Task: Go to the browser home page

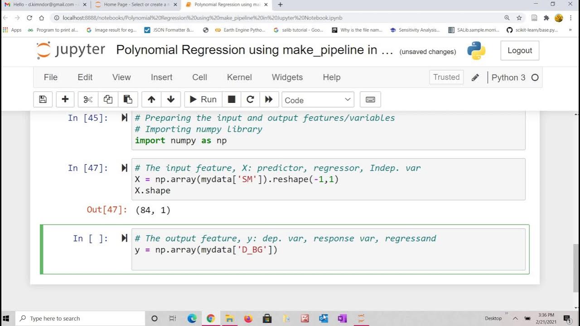Action: (x=41, y=18)
